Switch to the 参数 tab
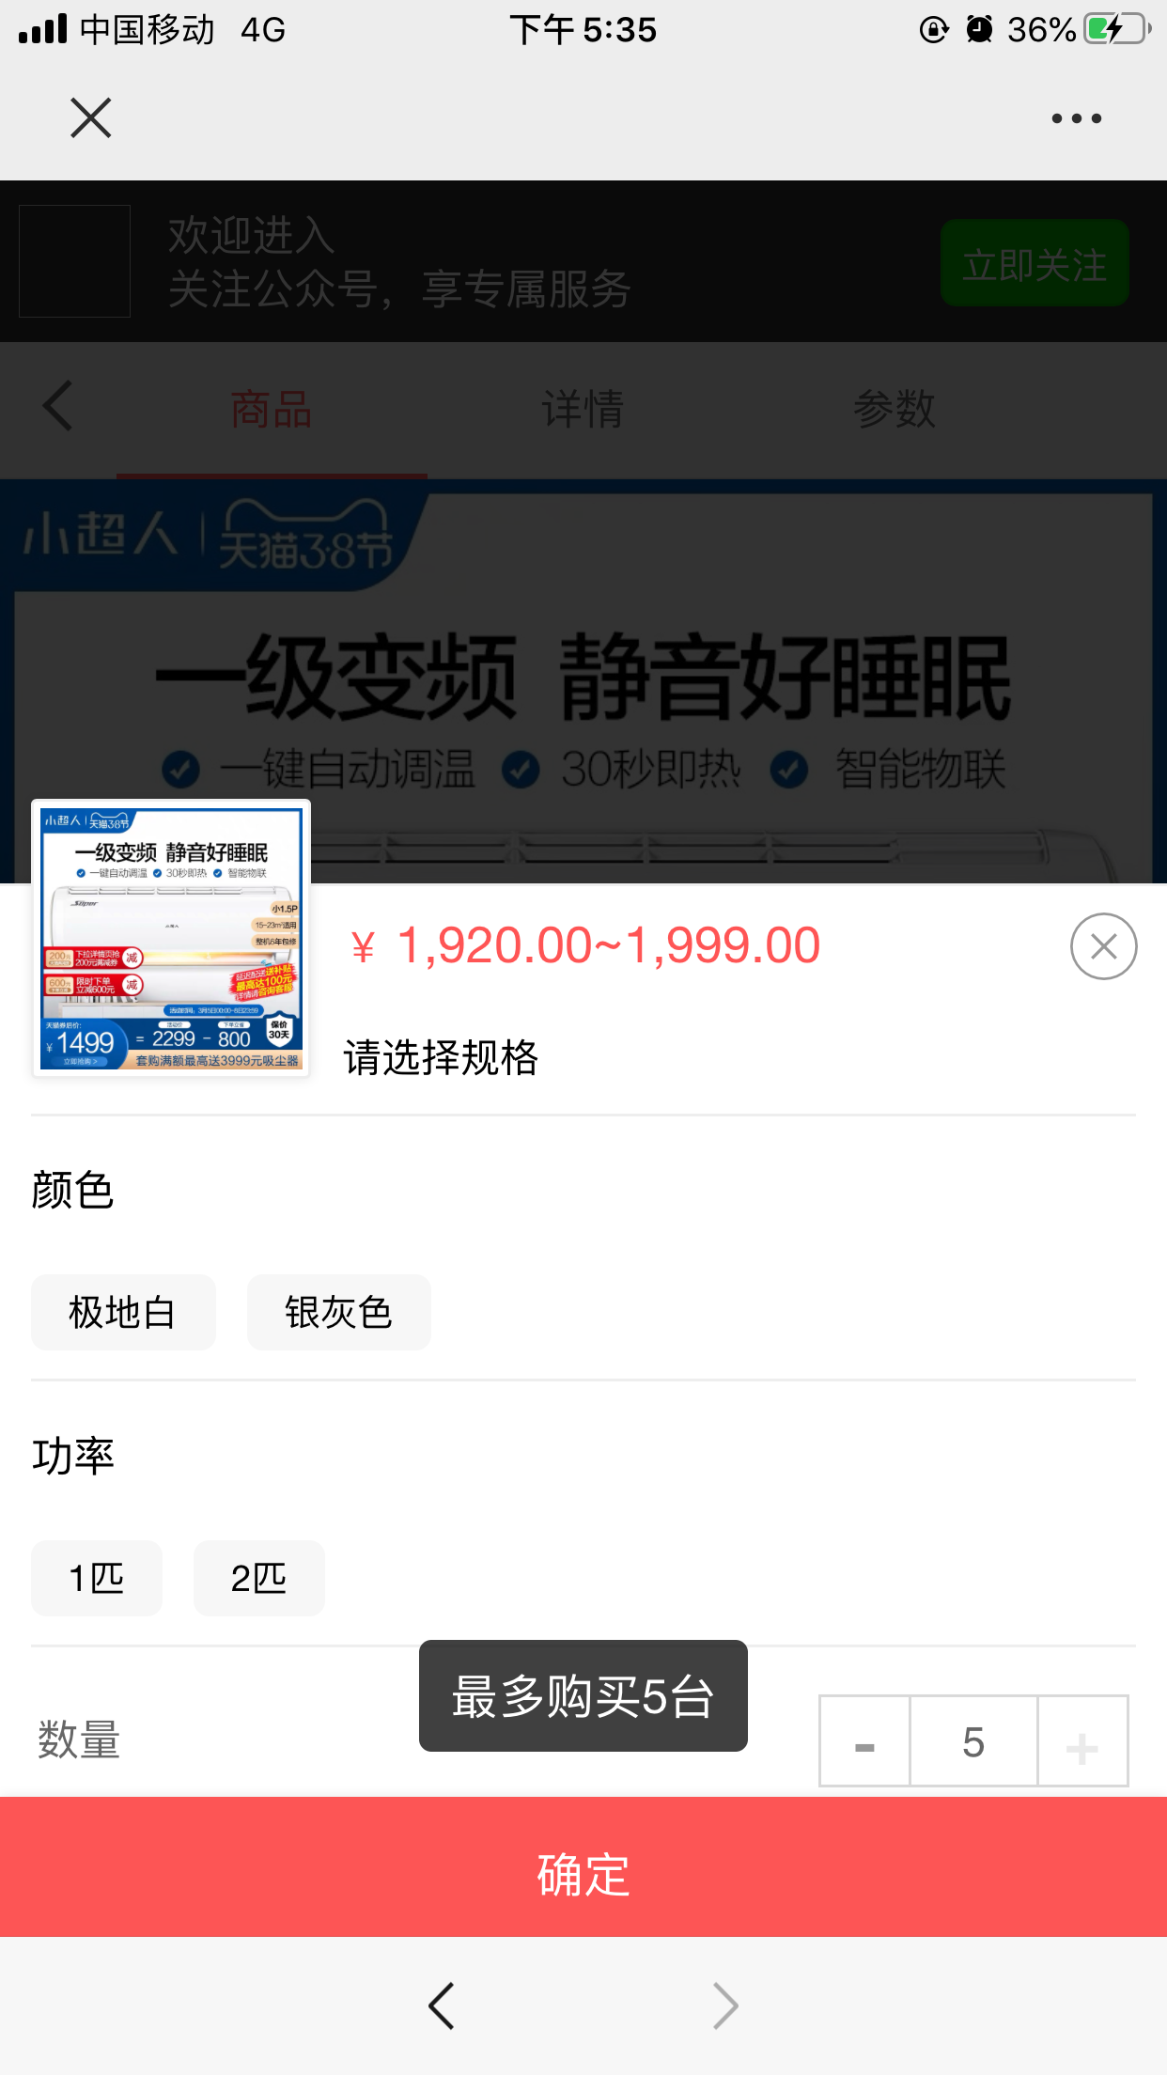This screenshot has width=1167, height=2075. coord(894,410)
